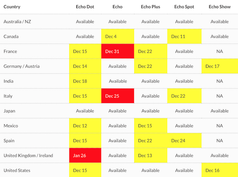Image resolution: width=238 pixels, height=177 pixels.
Task: Select the Dec 11 Echo Spot cell
Action: pos(184,37)
